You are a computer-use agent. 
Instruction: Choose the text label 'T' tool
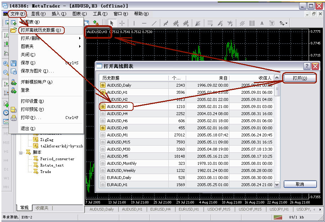click(x=272, y=23)
